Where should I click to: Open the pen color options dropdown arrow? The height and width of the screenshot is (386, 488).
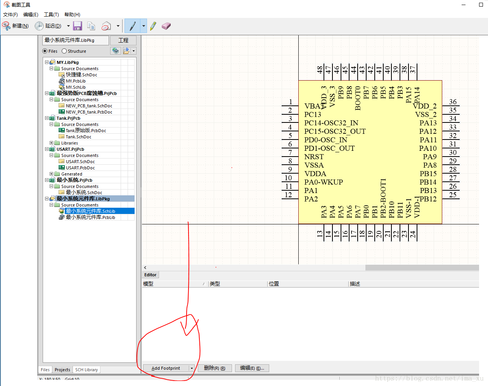[144, 26]
